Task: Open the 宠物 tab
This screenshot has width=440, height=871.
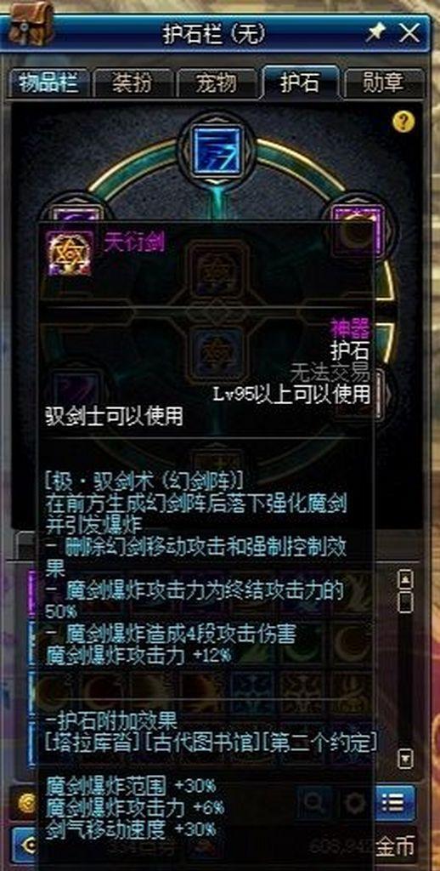Action: pyautogui.click(x=217, y=83)
